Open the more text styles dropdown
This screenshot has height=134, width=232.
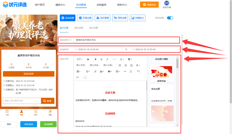pyautogui.click(x=114, y=59)
